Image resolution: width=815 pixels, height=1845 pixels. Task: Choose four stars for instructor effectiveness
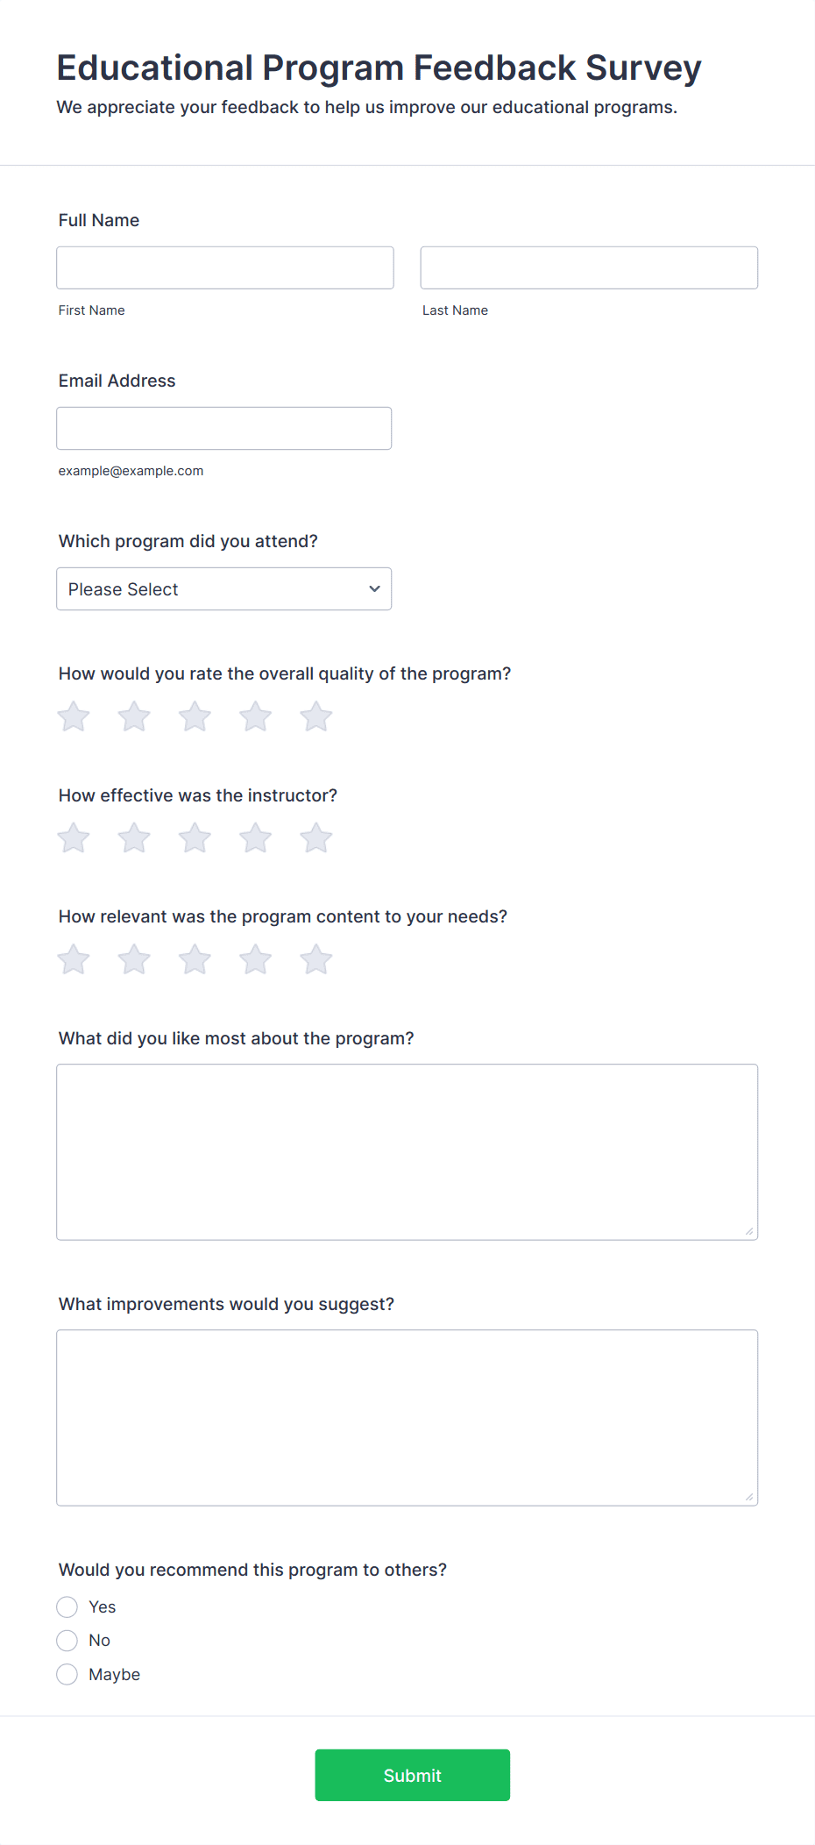pyautogui.click(x=255, y=837)
